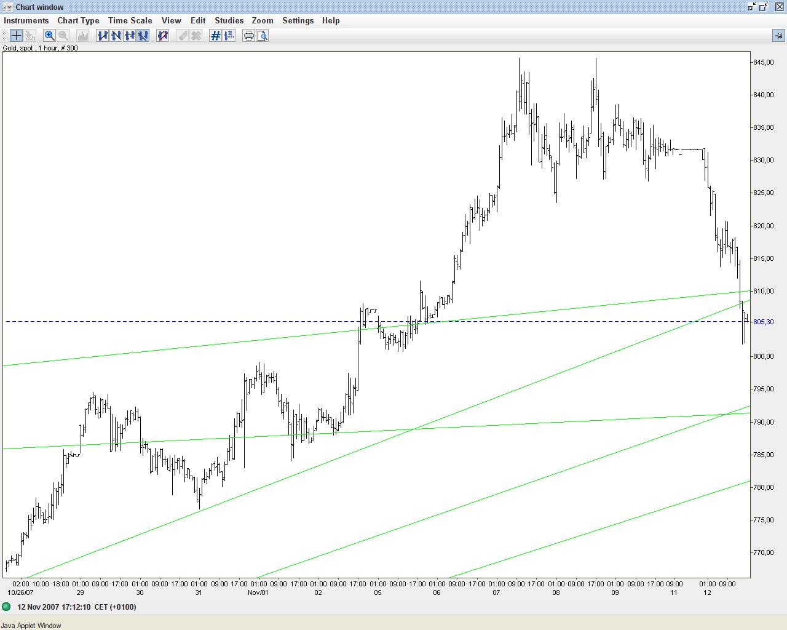Click the greyed-out eraser icon
787x630 pixels.
183,36
